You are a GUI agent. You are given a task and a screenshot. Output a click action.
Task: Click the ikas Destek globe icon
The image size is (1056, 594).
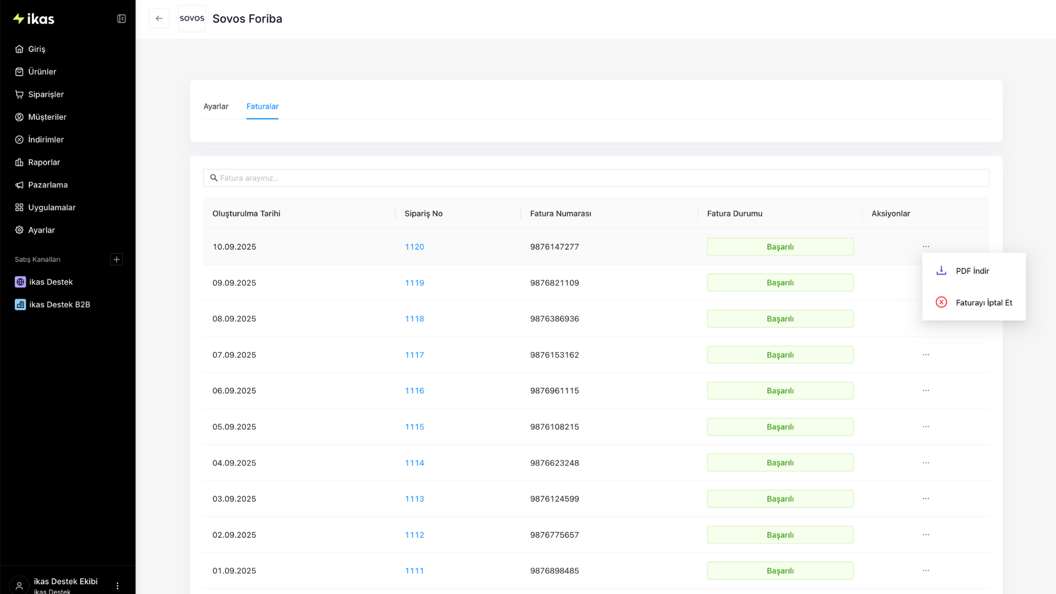pos(20,282)
